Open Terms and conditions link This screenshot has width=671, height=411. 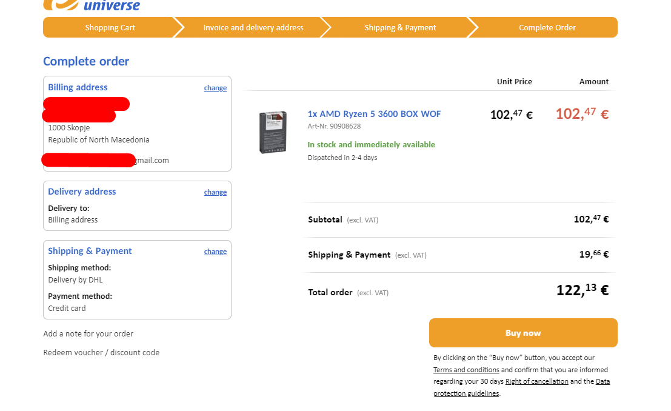click(x=466, y=369)
